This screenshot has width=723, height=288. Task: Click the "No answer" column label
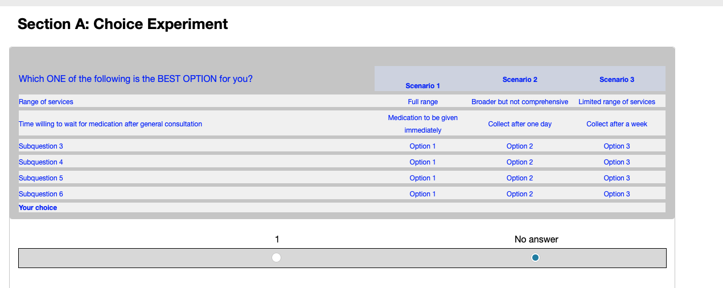pos(536,239)
